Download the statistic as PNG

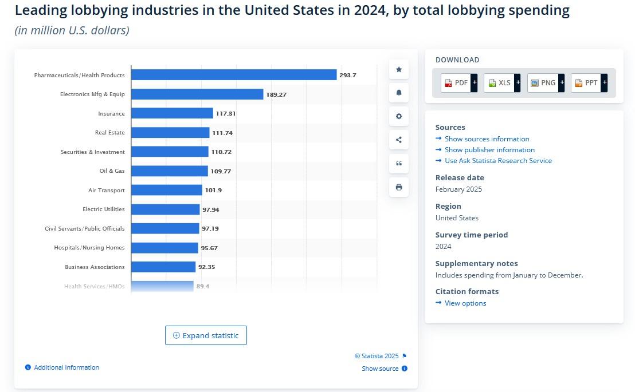[546, 83]
